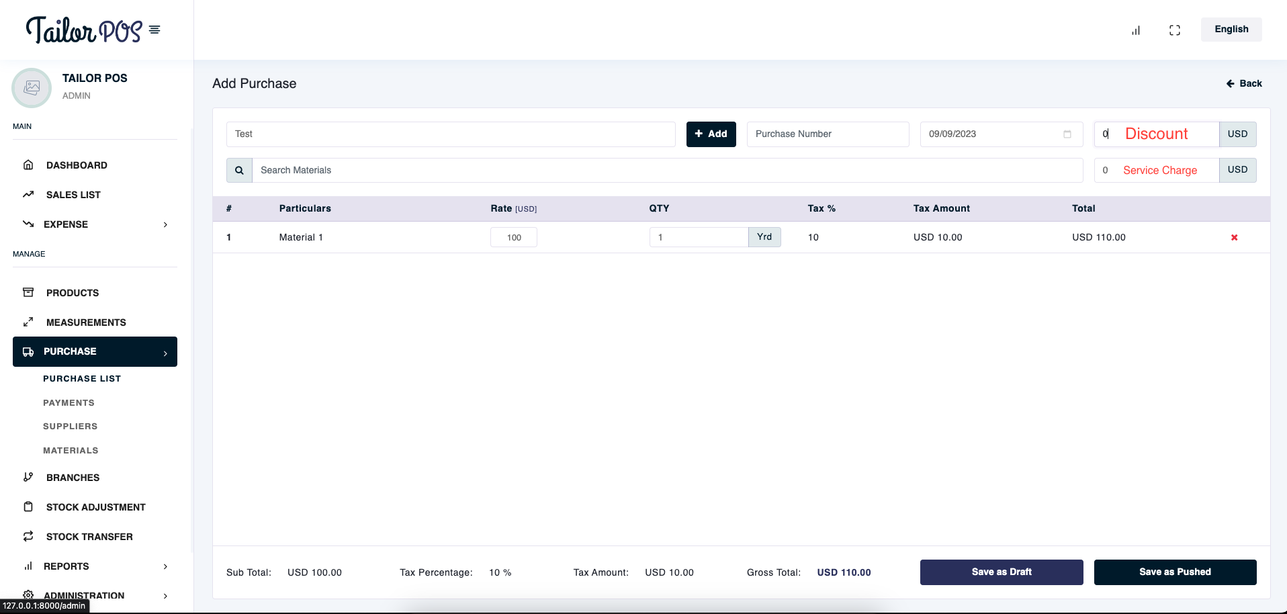Click the Stock Transfer sidebar icon
The height and width of the screenshot is (614, 1287).
tap(28, 537)
